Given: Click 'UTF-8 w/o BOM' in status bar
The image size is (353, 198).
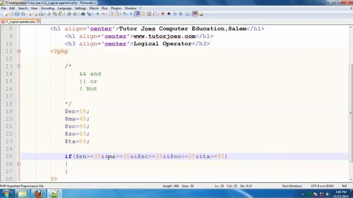Looking at the screenshot, I should 322,186.
